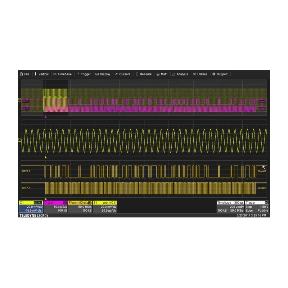Screen dimensions: 288x288
Task: Click the orange Digital0 label in bottom grid
Action: tap(262, 171)
